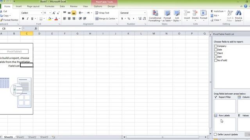Screen dimensions: 250x140
Task: Open Cell Styles gallery
Action: point(177,16)
